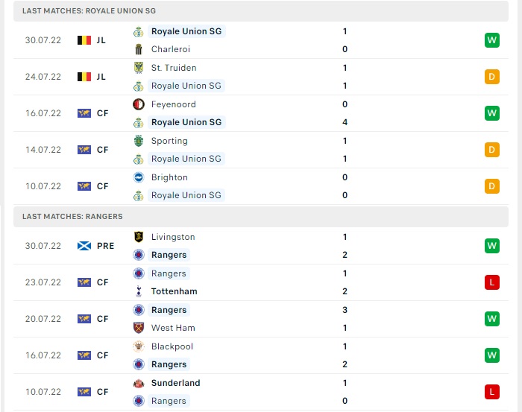Click the Brighton team crest
Image resolution: width=522 pixels, height=412 pixels.
pyautogui.click(x=139, y=177)
